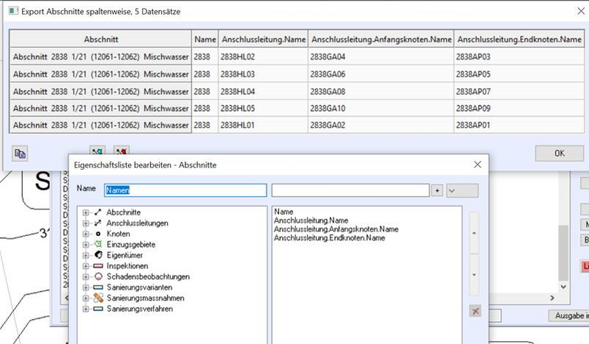Select Name in the property list

point(283,212)
